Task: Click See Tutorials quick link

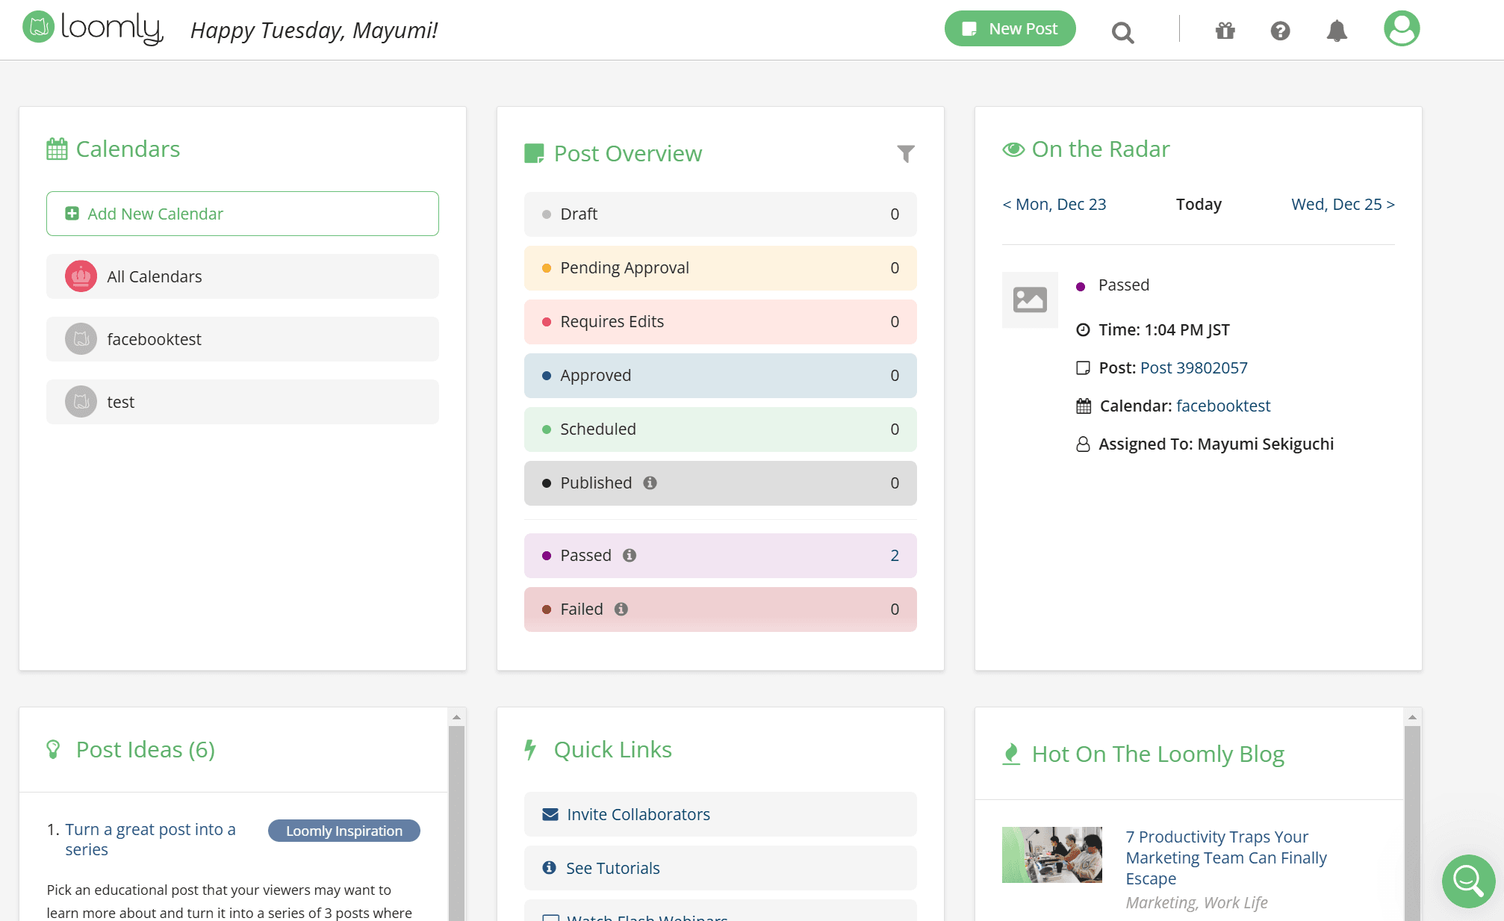Action: point(721,868)
